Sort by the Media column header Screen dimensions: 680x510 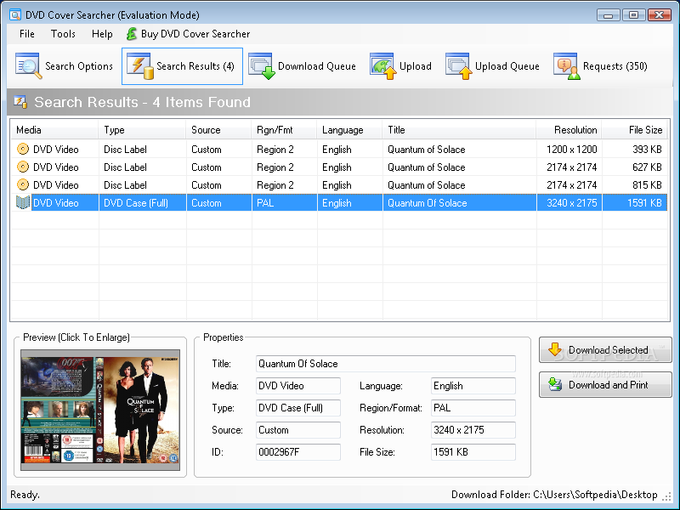click(x=54, y=130)
